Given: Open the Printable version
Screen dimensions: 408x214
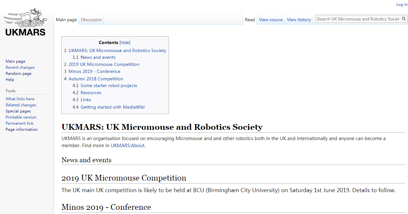Looking at the screenshot, I should click(x=21, y=117).
